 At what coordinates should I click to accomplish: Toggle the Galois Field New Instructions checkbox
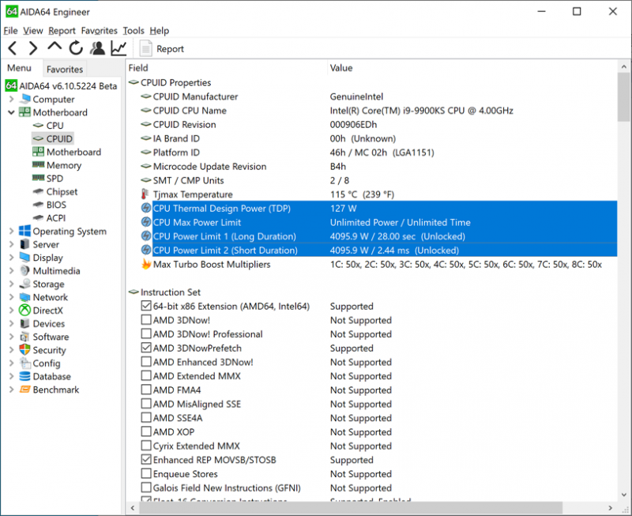(146, 488)
